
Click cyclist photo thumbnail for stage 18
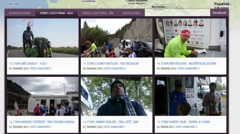[43, 38]
